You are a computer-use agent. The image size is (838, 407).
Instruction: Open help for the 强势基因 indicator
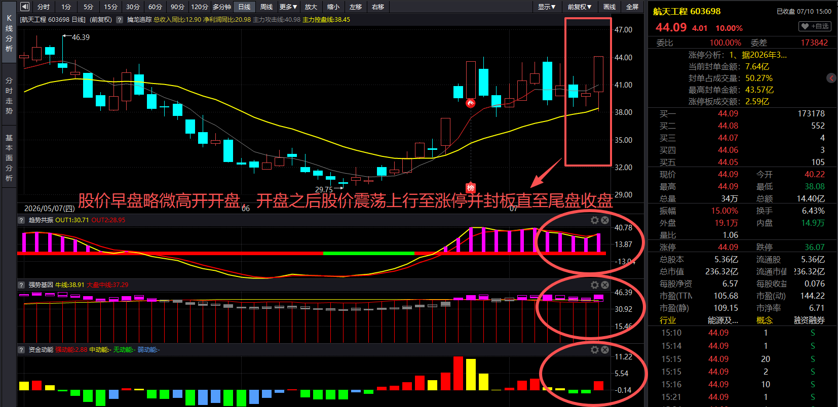[x=21, y=285]
